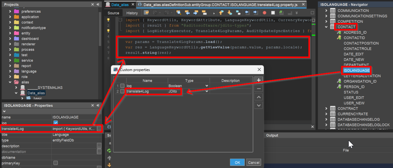Expand CURRENCYRATE table in Navigator
The height and width of the screenshot is (168, 393).
pyautogui.click(x=327, y=114)
